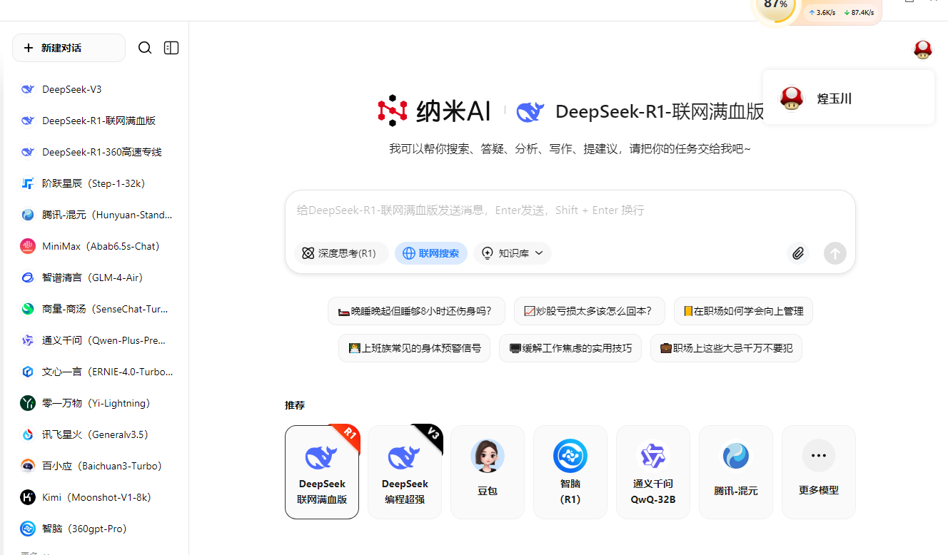
Task: Click the DeepSeek whale logo in header
Action: pos(530,111)
